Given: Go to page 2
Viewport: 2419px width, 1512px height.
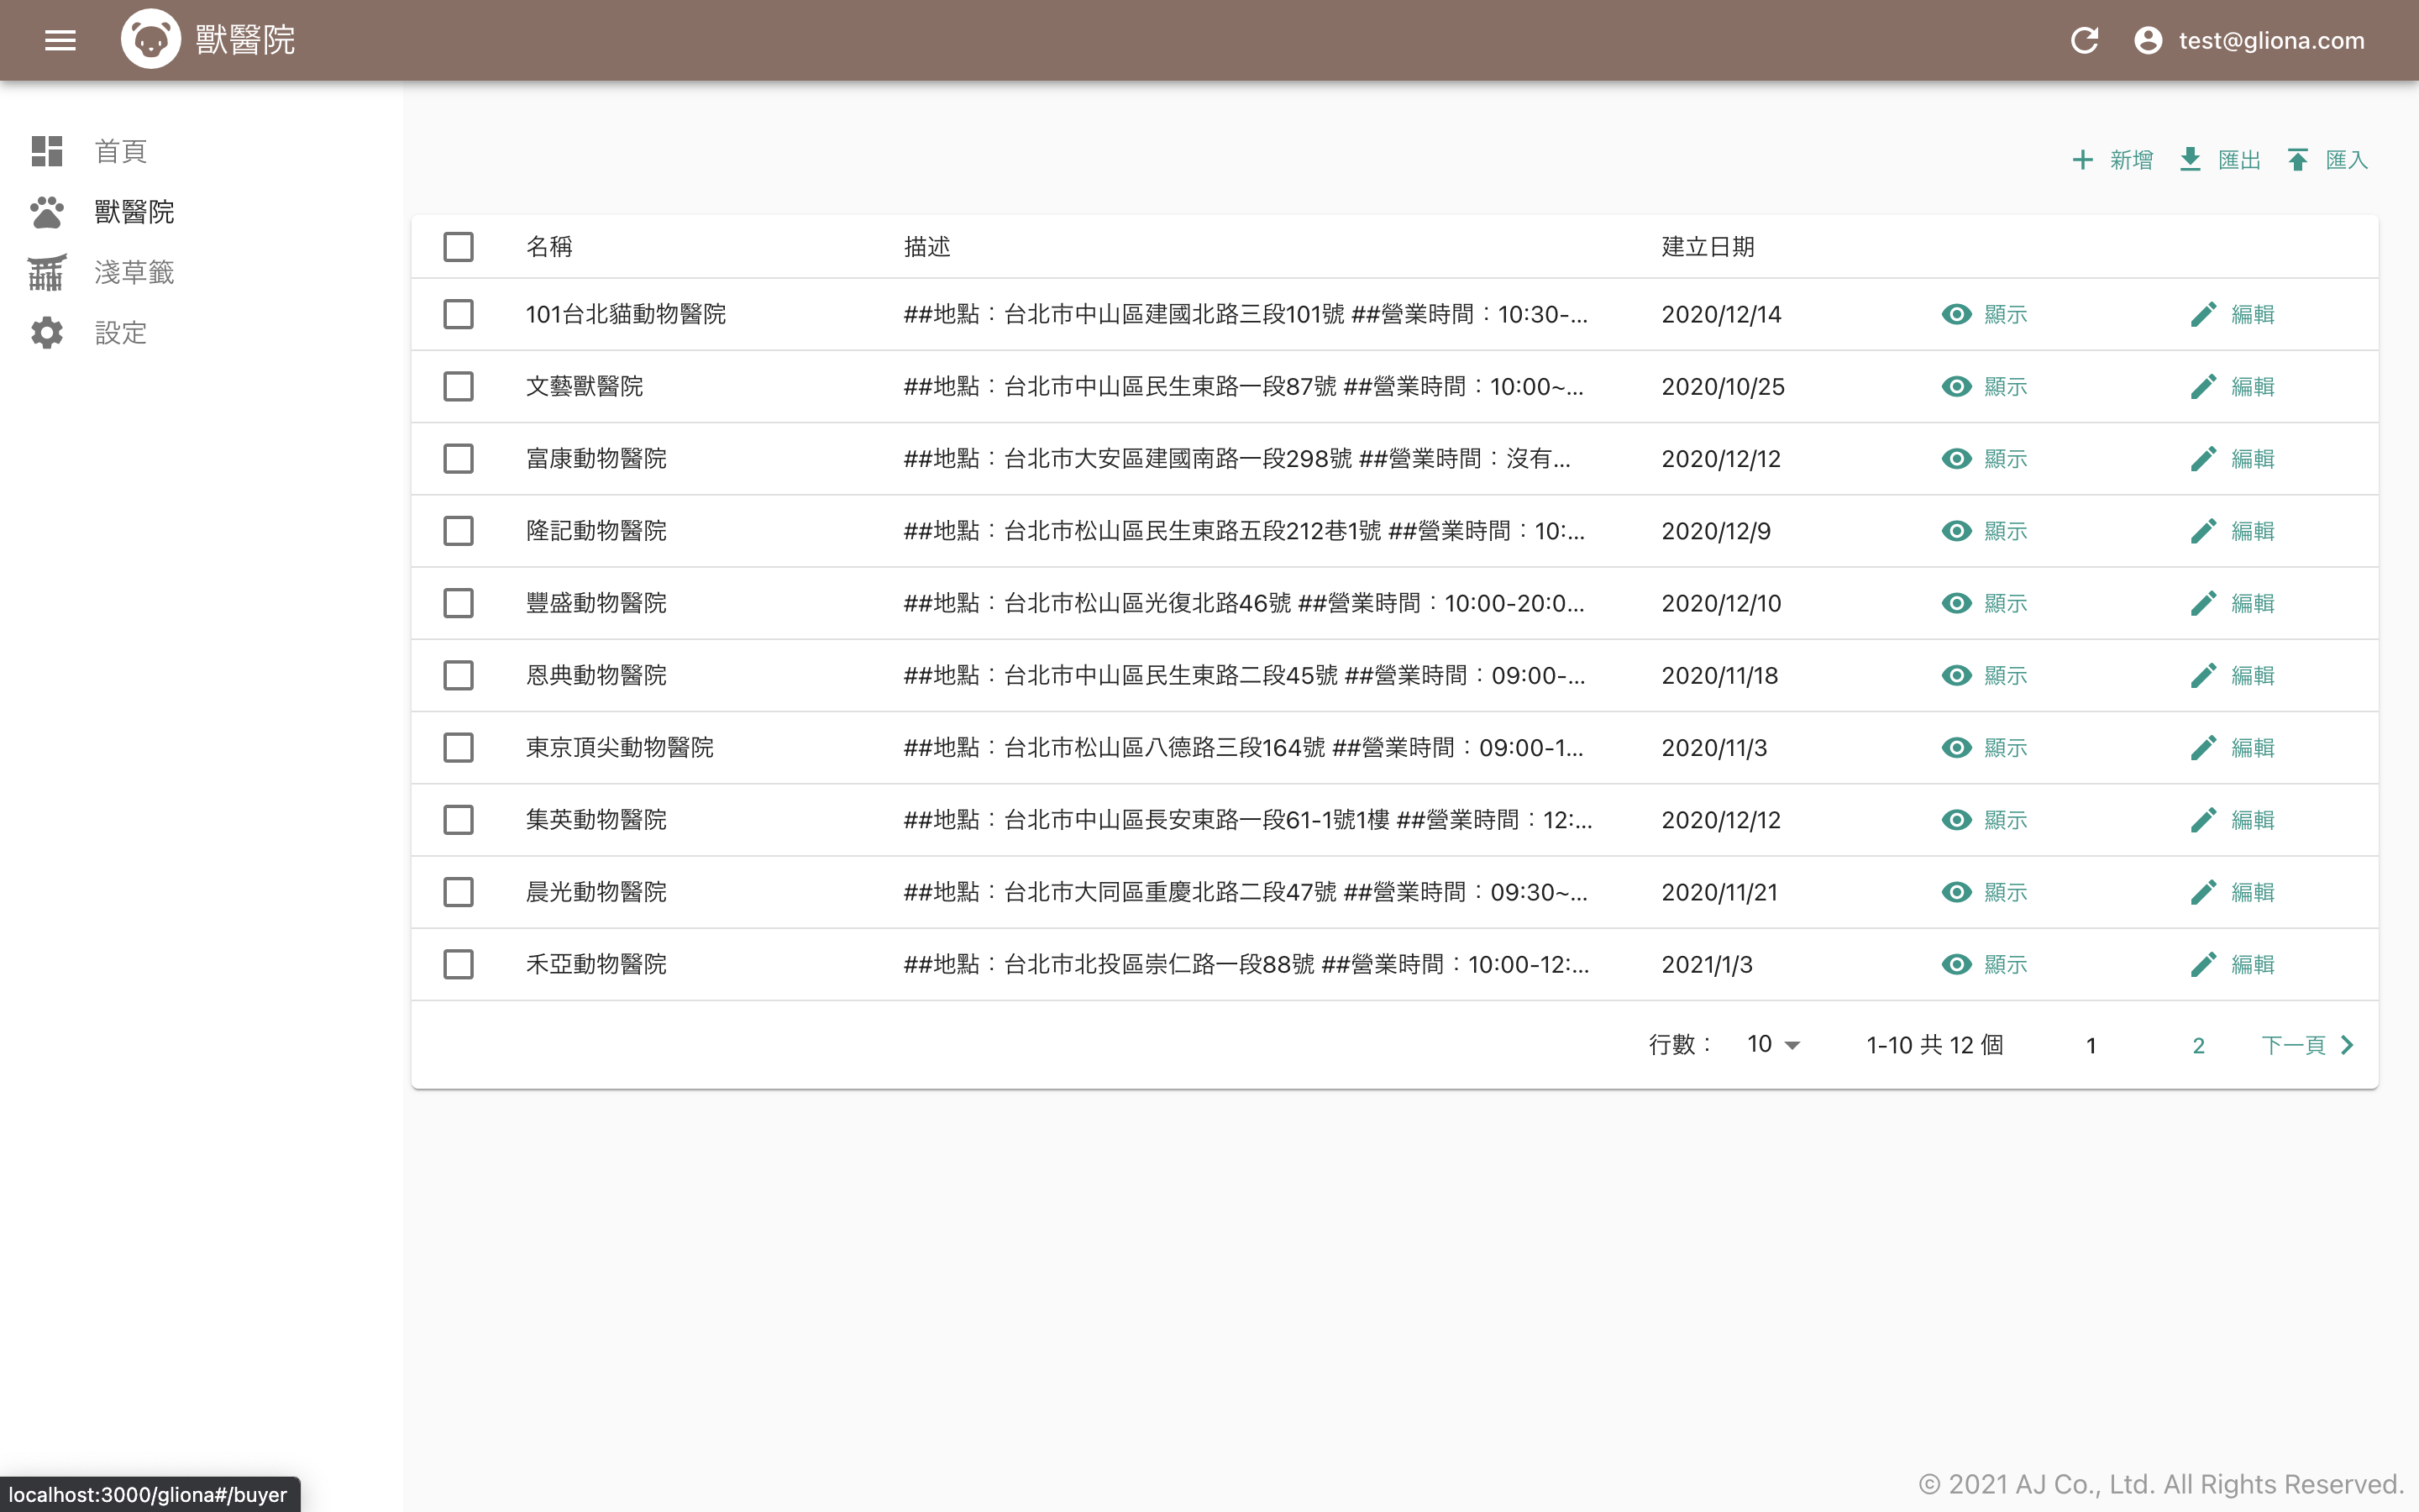Looking at the screenshot, I should pos(2198,1046).
